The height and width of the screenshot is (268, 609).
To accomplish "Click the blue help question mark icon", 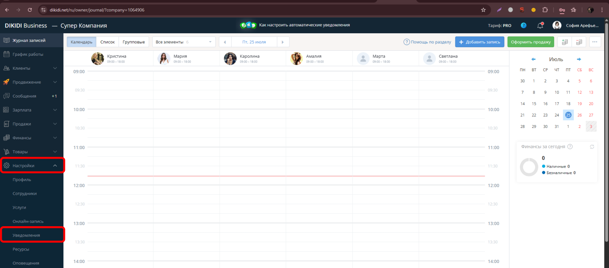I will 523,25.
